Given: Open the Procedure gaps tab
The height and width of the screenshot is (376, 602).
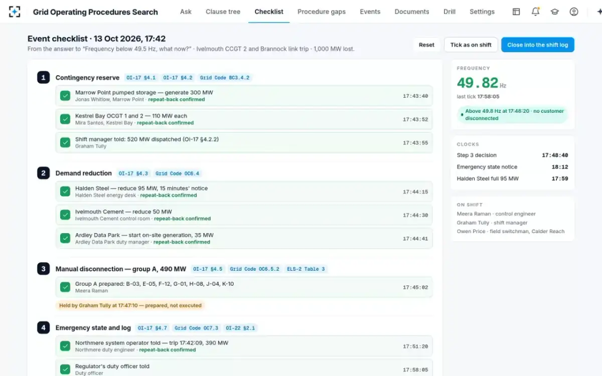Looking at the screenshot, I should 322,12.
